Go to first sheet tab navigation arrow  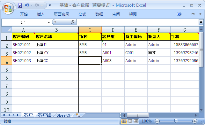click(4, 115)
